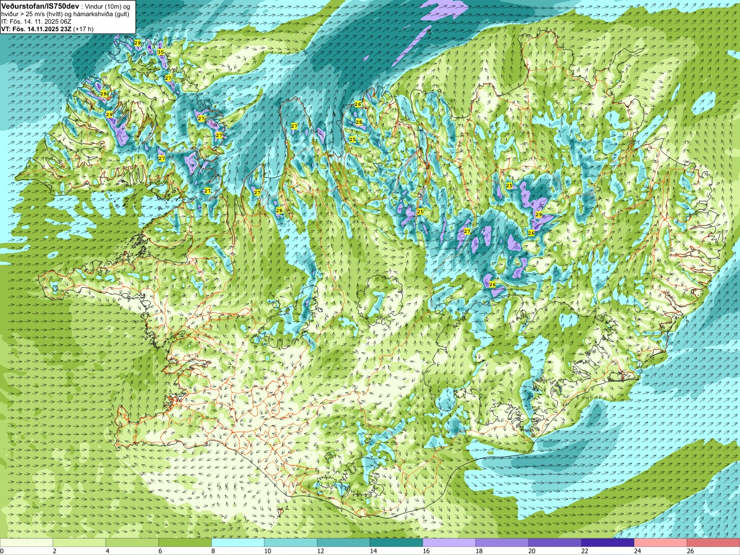Click the scale number 24
740x555 pixels.
[638, 551]
